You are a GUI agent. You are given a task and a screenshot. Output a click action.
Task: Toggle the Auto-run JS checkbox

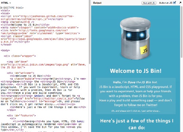(x=175, y=3)
